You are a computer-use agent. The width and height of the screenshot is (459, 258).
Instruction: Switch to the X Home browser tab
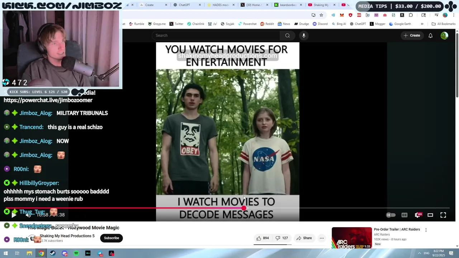[255, 5]
